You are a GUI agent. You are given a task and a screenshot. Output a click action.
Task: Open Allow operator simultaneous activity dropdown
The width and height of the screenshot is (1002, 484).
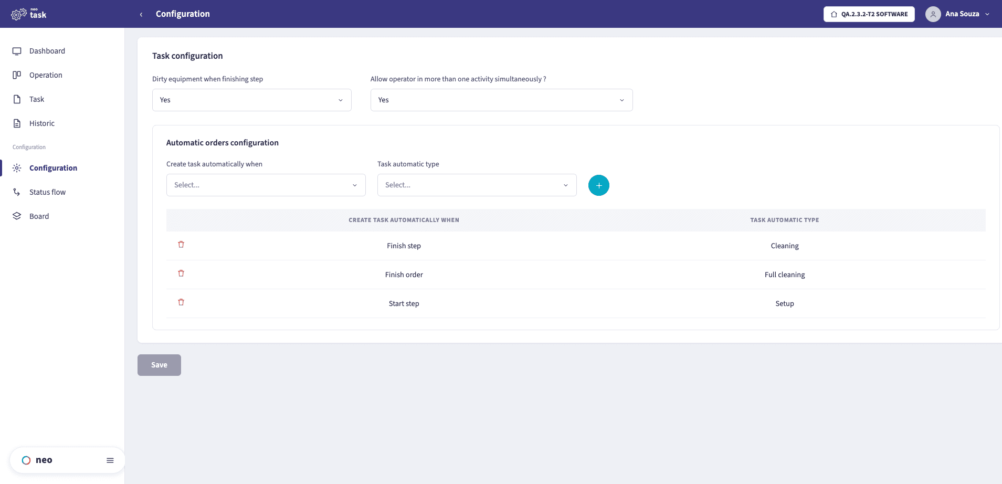click(502, 100)
